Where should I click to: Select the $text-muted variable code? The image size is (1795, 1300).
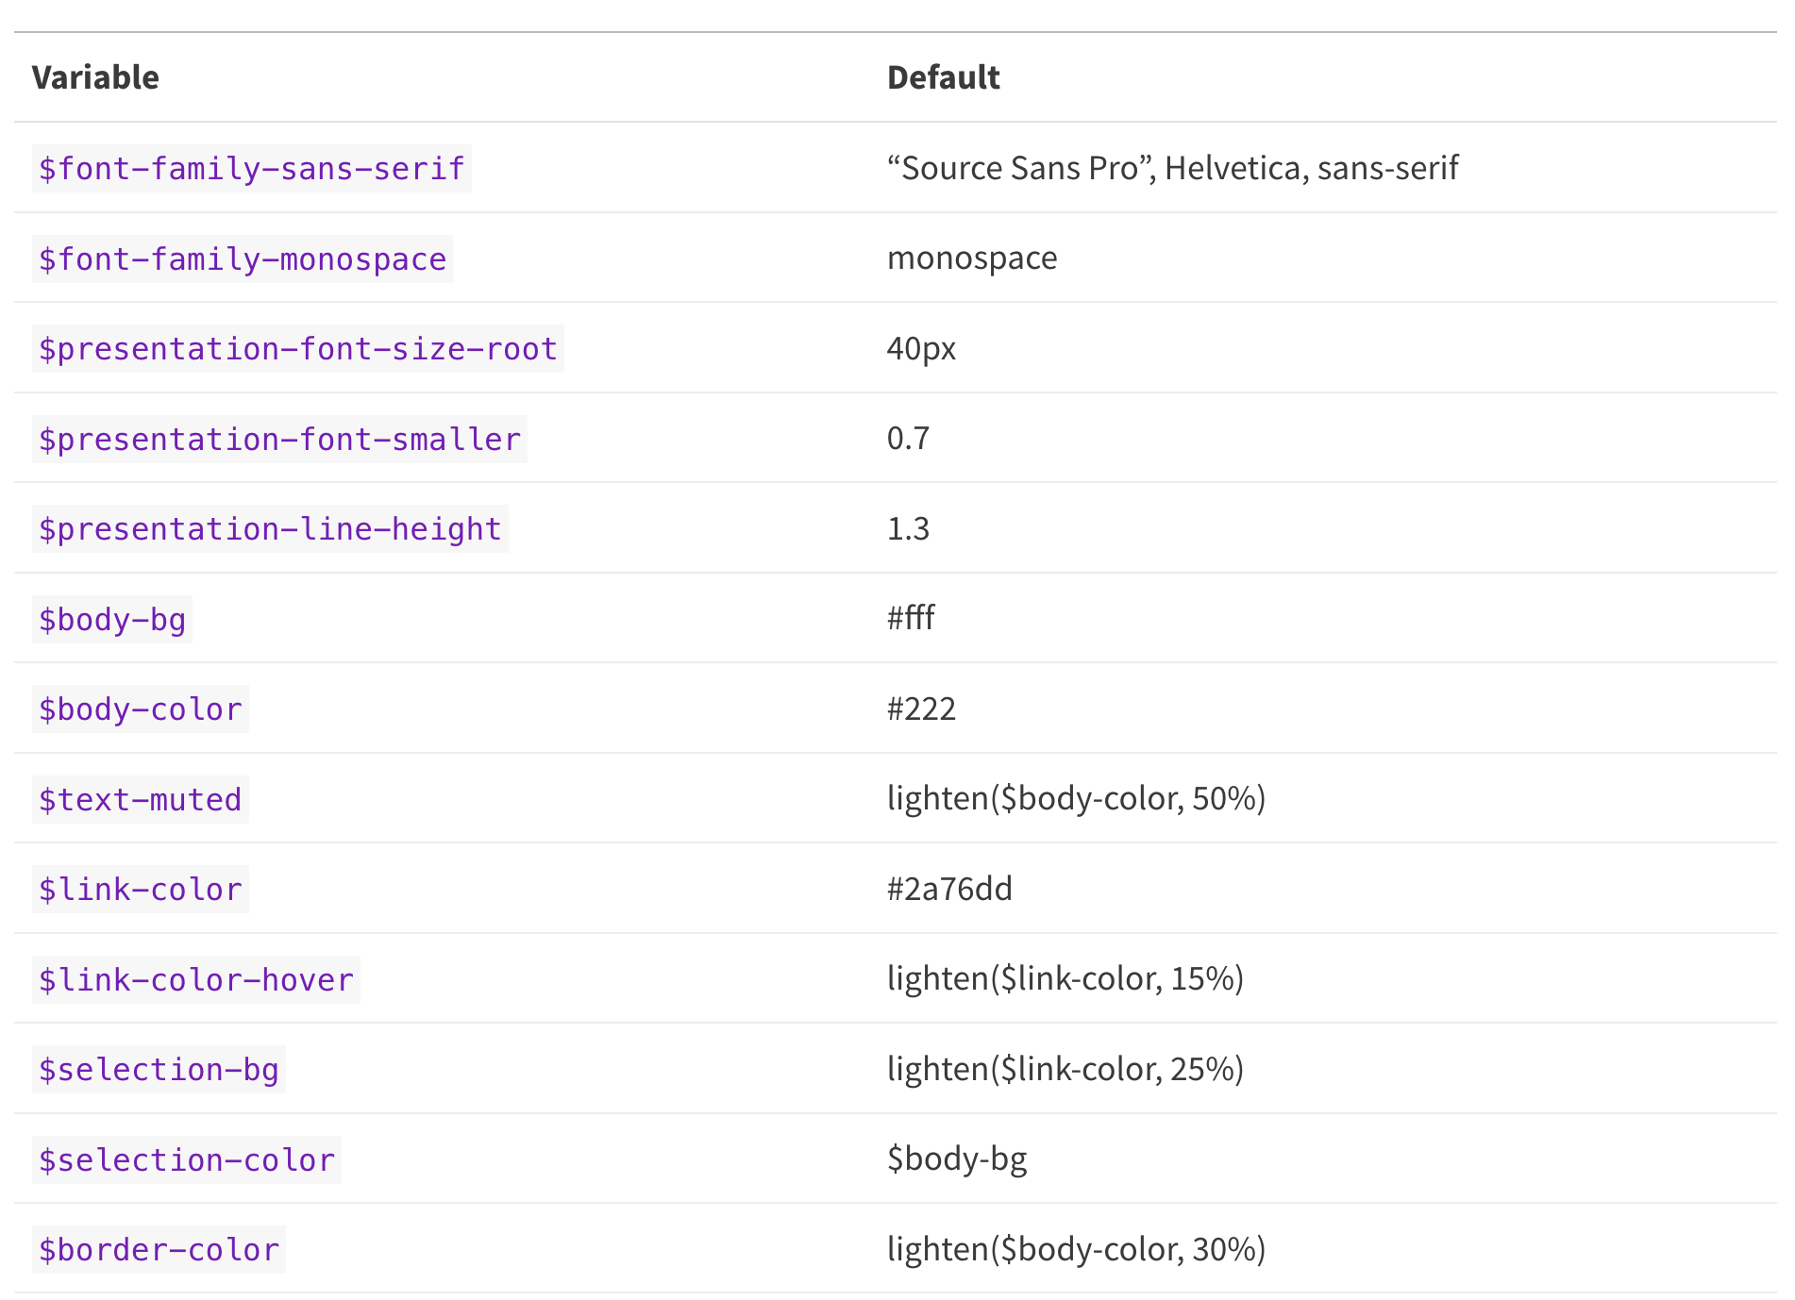pos(141,800)
